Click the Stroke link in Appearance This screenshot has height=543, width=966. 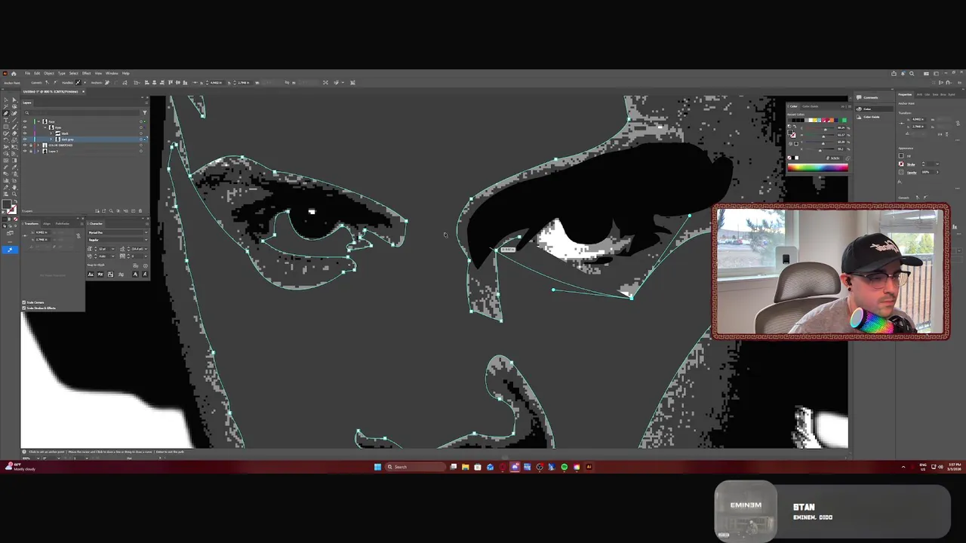(911, 164)
